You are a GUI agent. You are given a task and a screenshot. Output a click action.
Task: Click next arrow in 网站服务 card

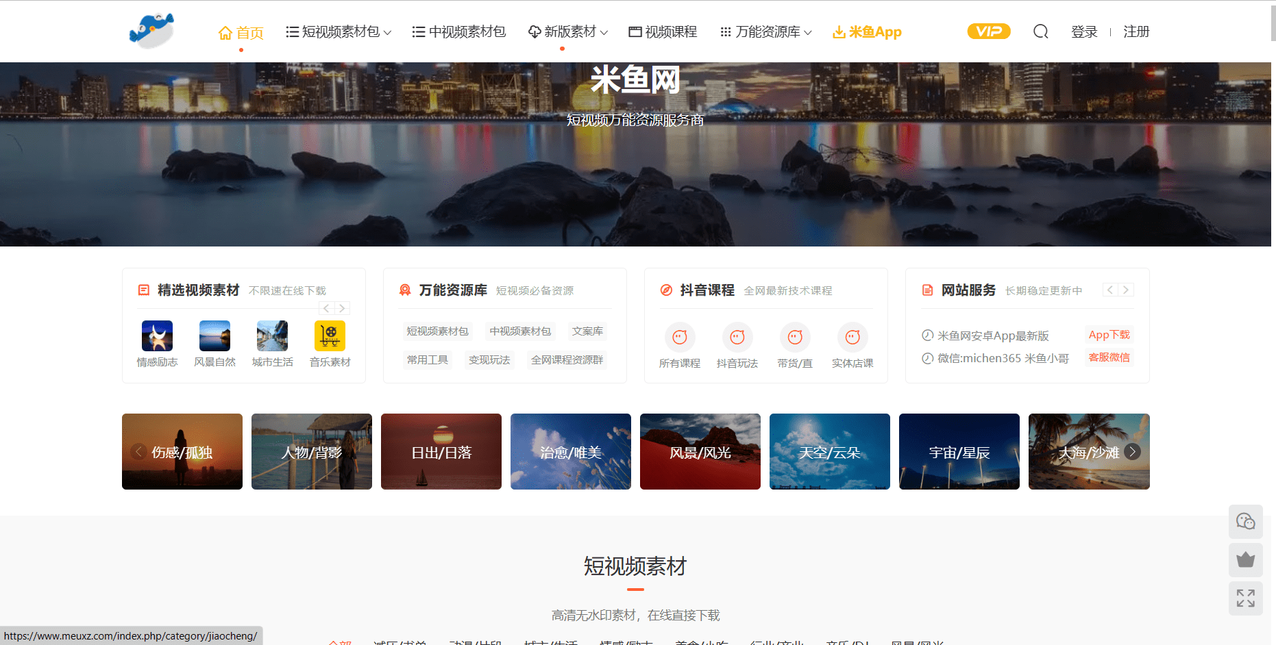coord(1125,290)
